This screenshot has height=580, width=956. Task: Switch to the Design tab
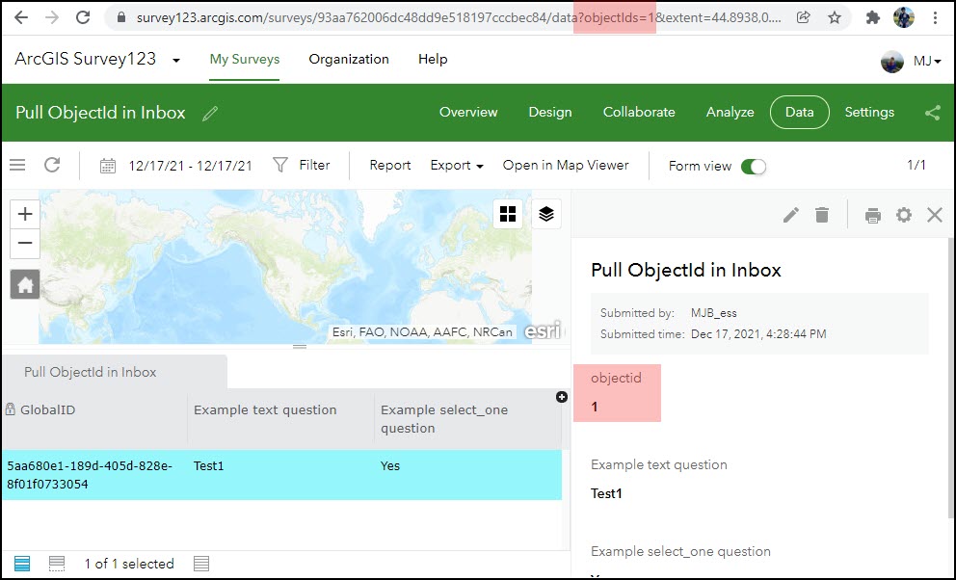click(549, 112)
